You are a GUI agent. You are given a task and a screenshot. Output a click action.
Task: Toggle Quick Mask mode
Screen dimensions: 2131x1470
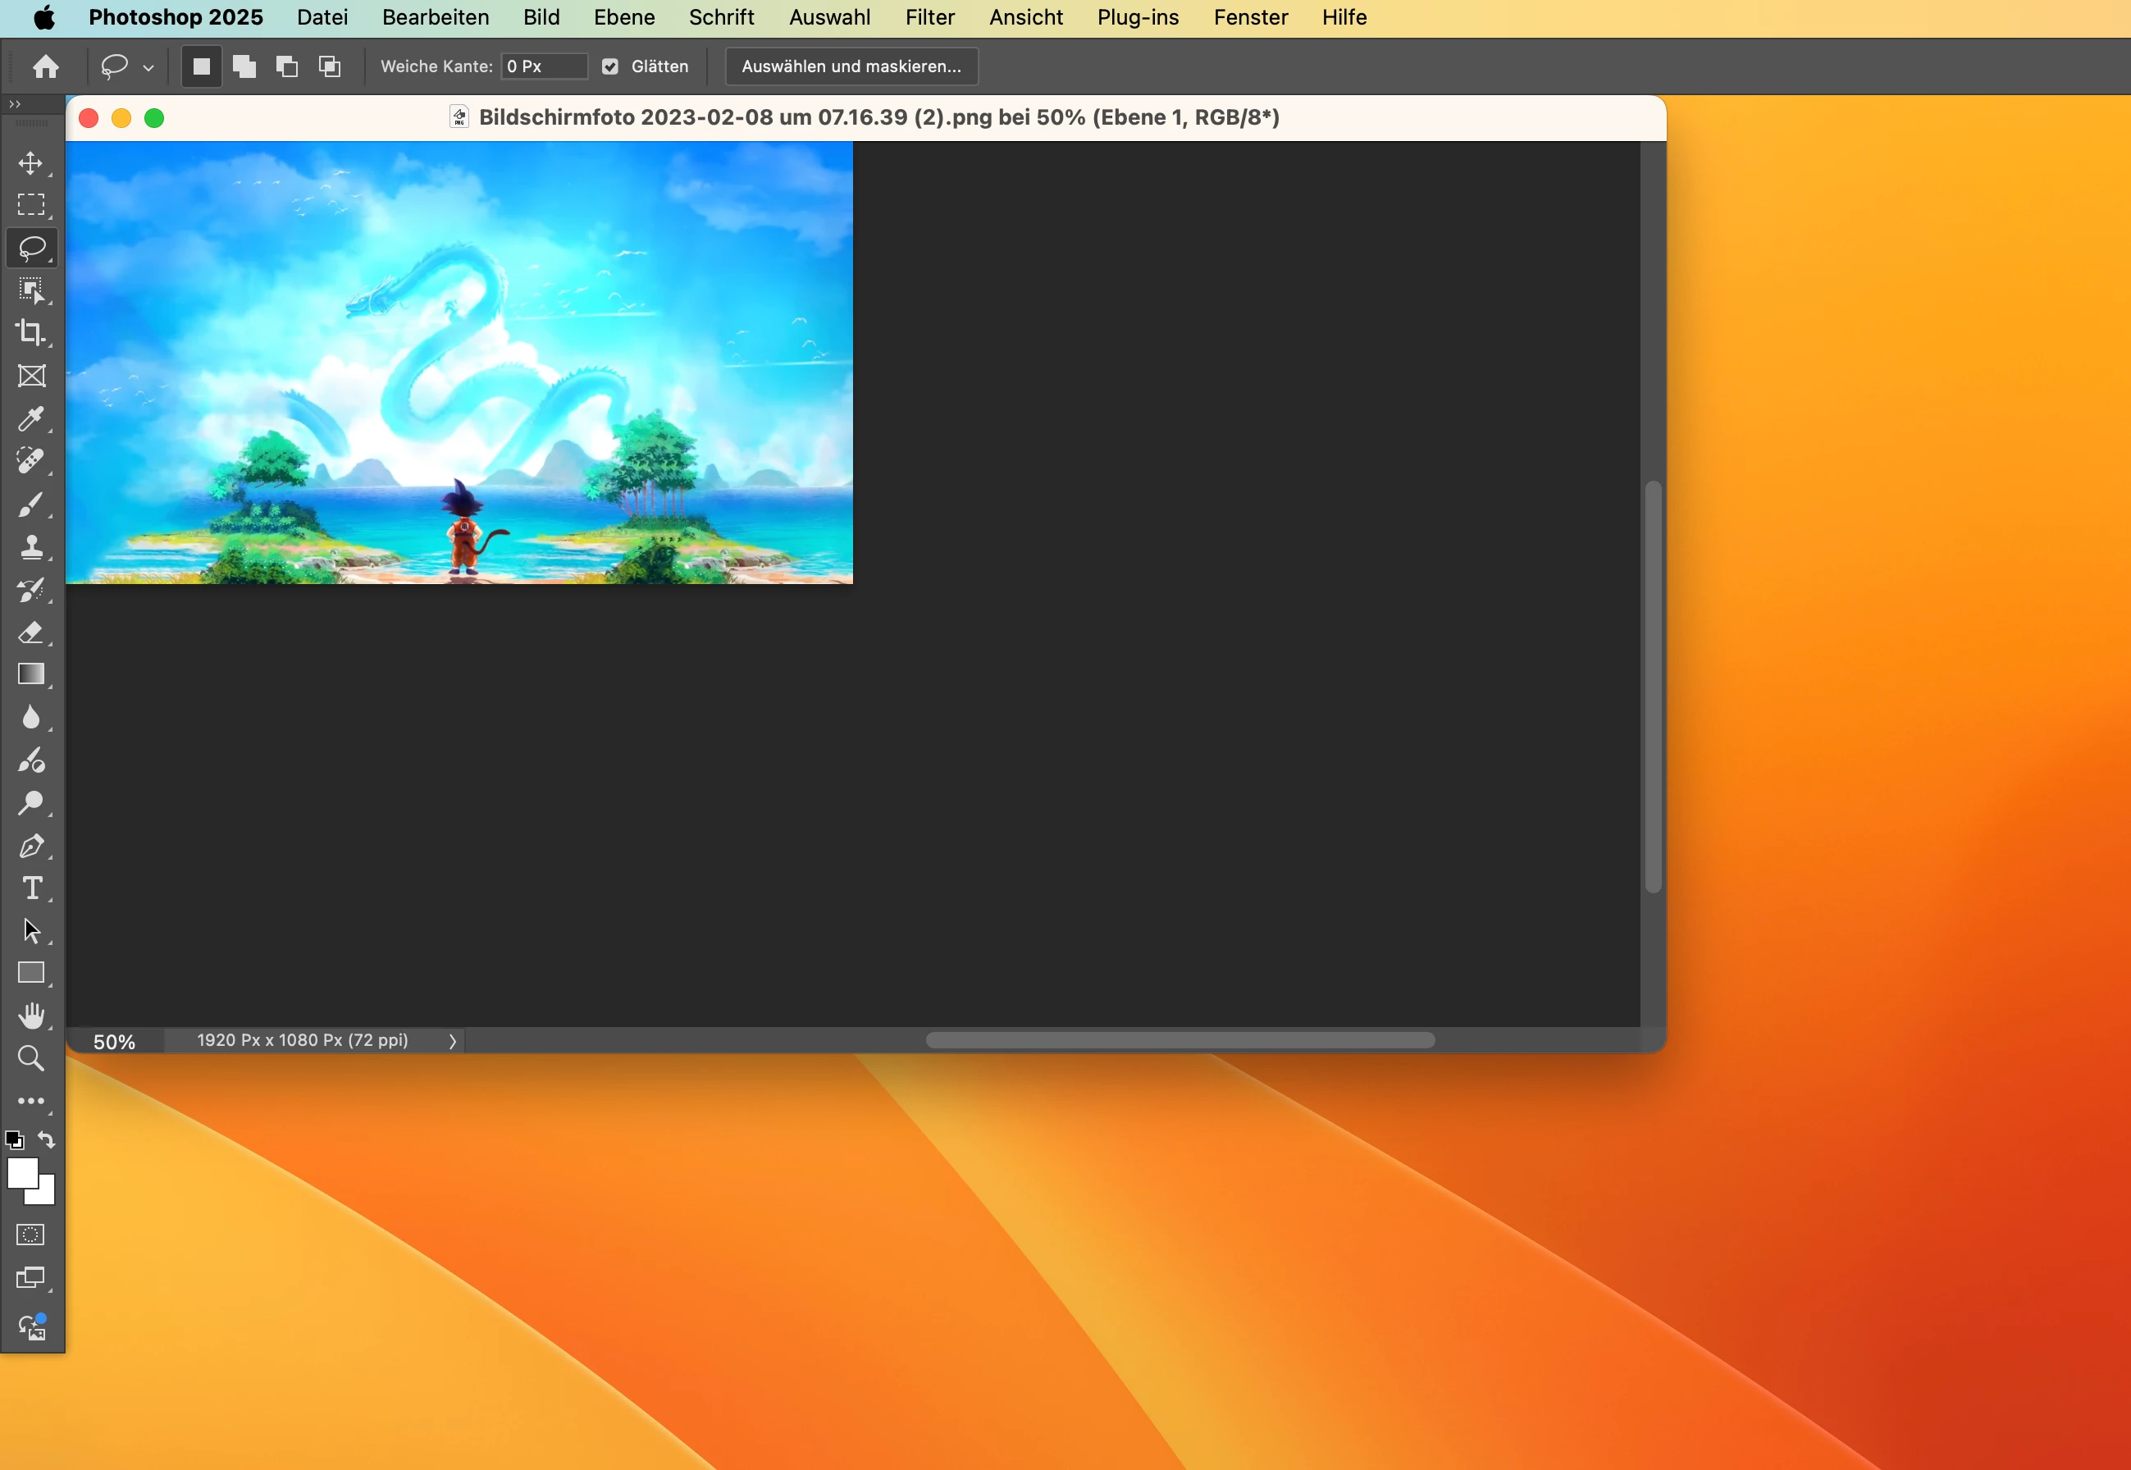(30, 1235)
